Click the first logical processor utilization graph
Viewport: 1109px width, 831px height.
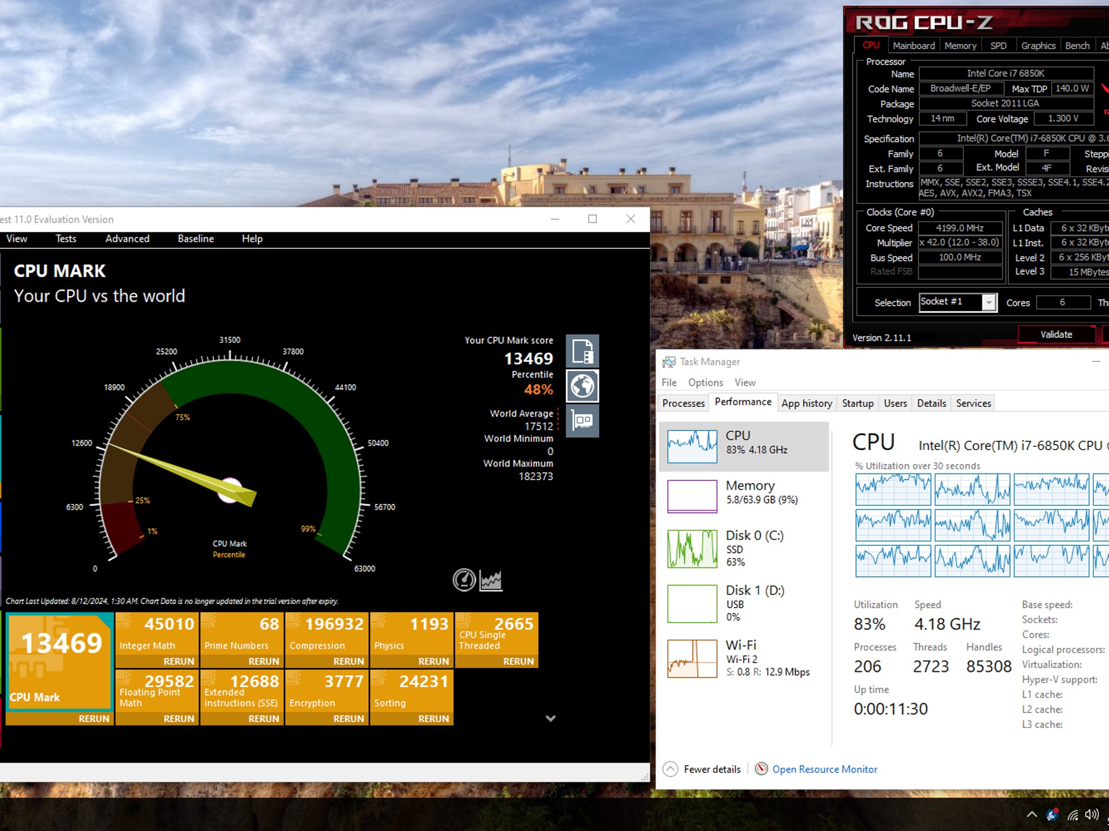click(893, 490)
